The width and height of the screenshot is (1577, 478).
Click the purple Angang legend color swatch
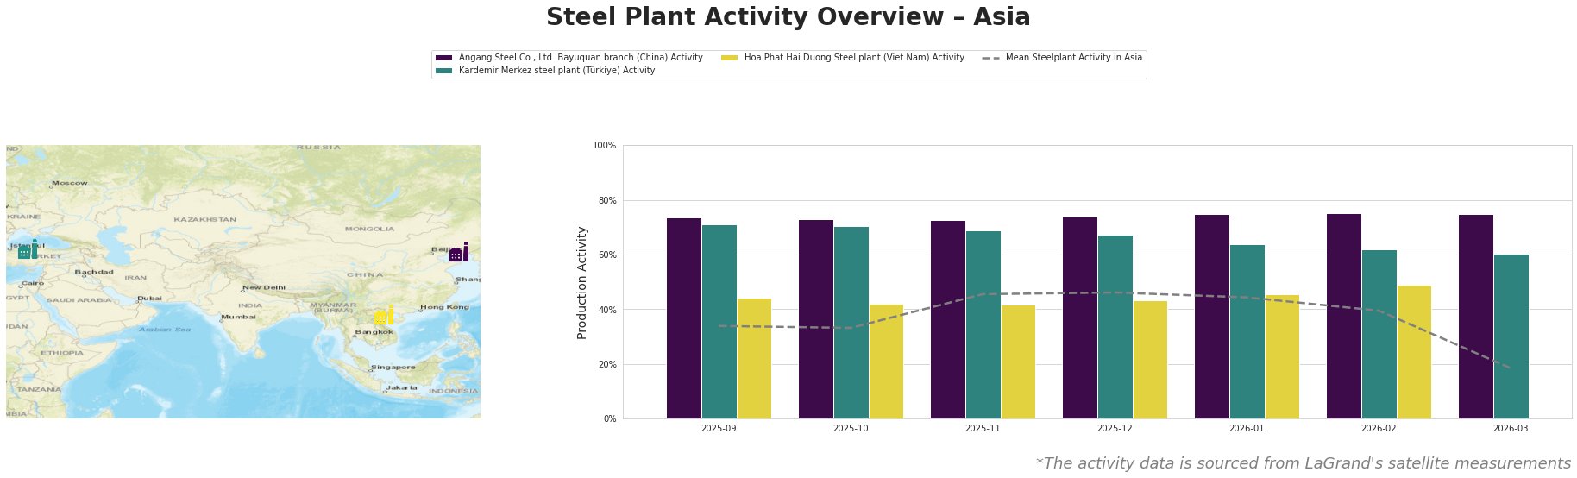coord(444,58)
